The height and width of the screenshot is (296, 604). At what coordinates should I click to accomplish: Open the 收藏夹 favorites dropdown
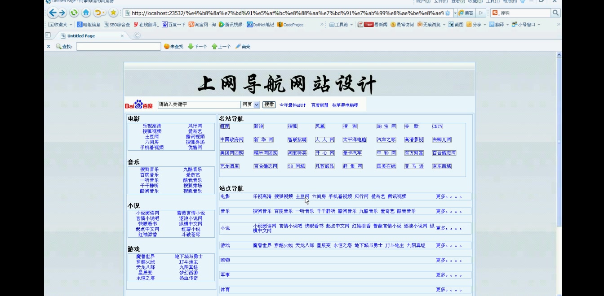(60, 25)
